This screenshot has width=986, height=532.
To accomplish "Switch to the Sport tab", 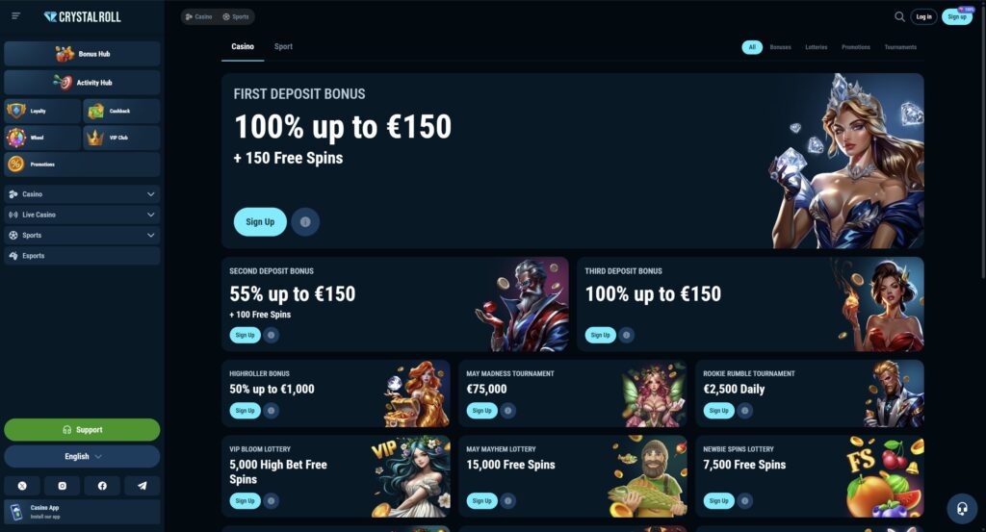I will point(283,46).
